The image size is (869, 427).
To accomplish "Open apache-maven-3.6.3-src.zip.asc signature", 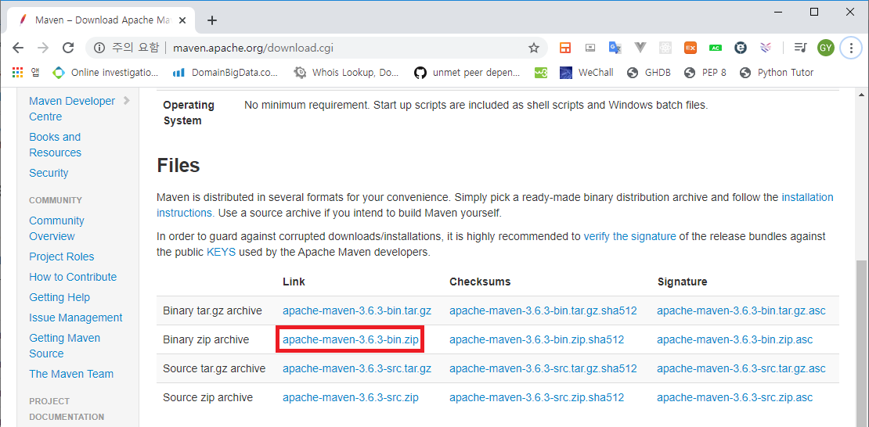I will click(735, 397).
